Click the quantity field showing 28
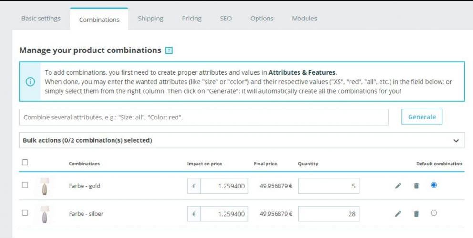Screen dimensions: 473x238 pos(329,214)
